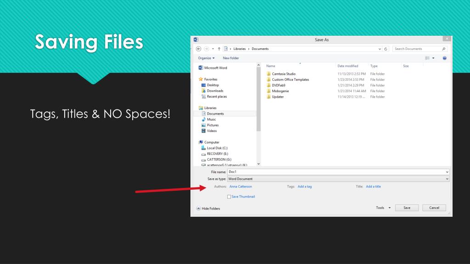The width and height of the screenshot is (470, 264).
Task: Select Favorites in navigation pane
Action: tap(208, 79)
